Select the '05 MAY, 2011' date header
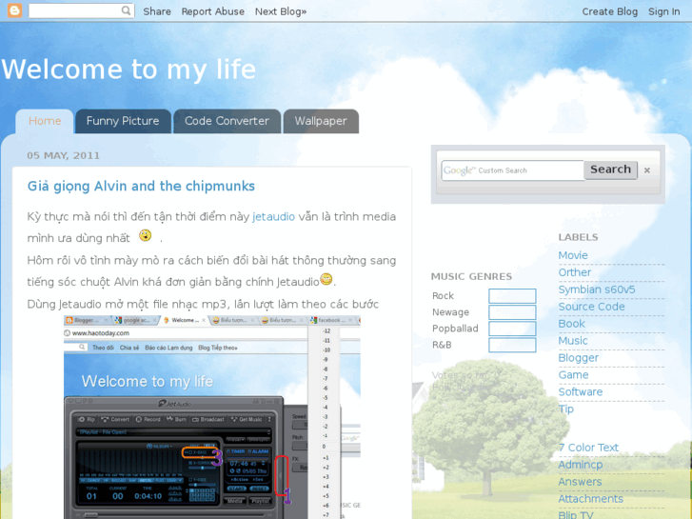Viewport: 692px width, 519px height. 63,155
